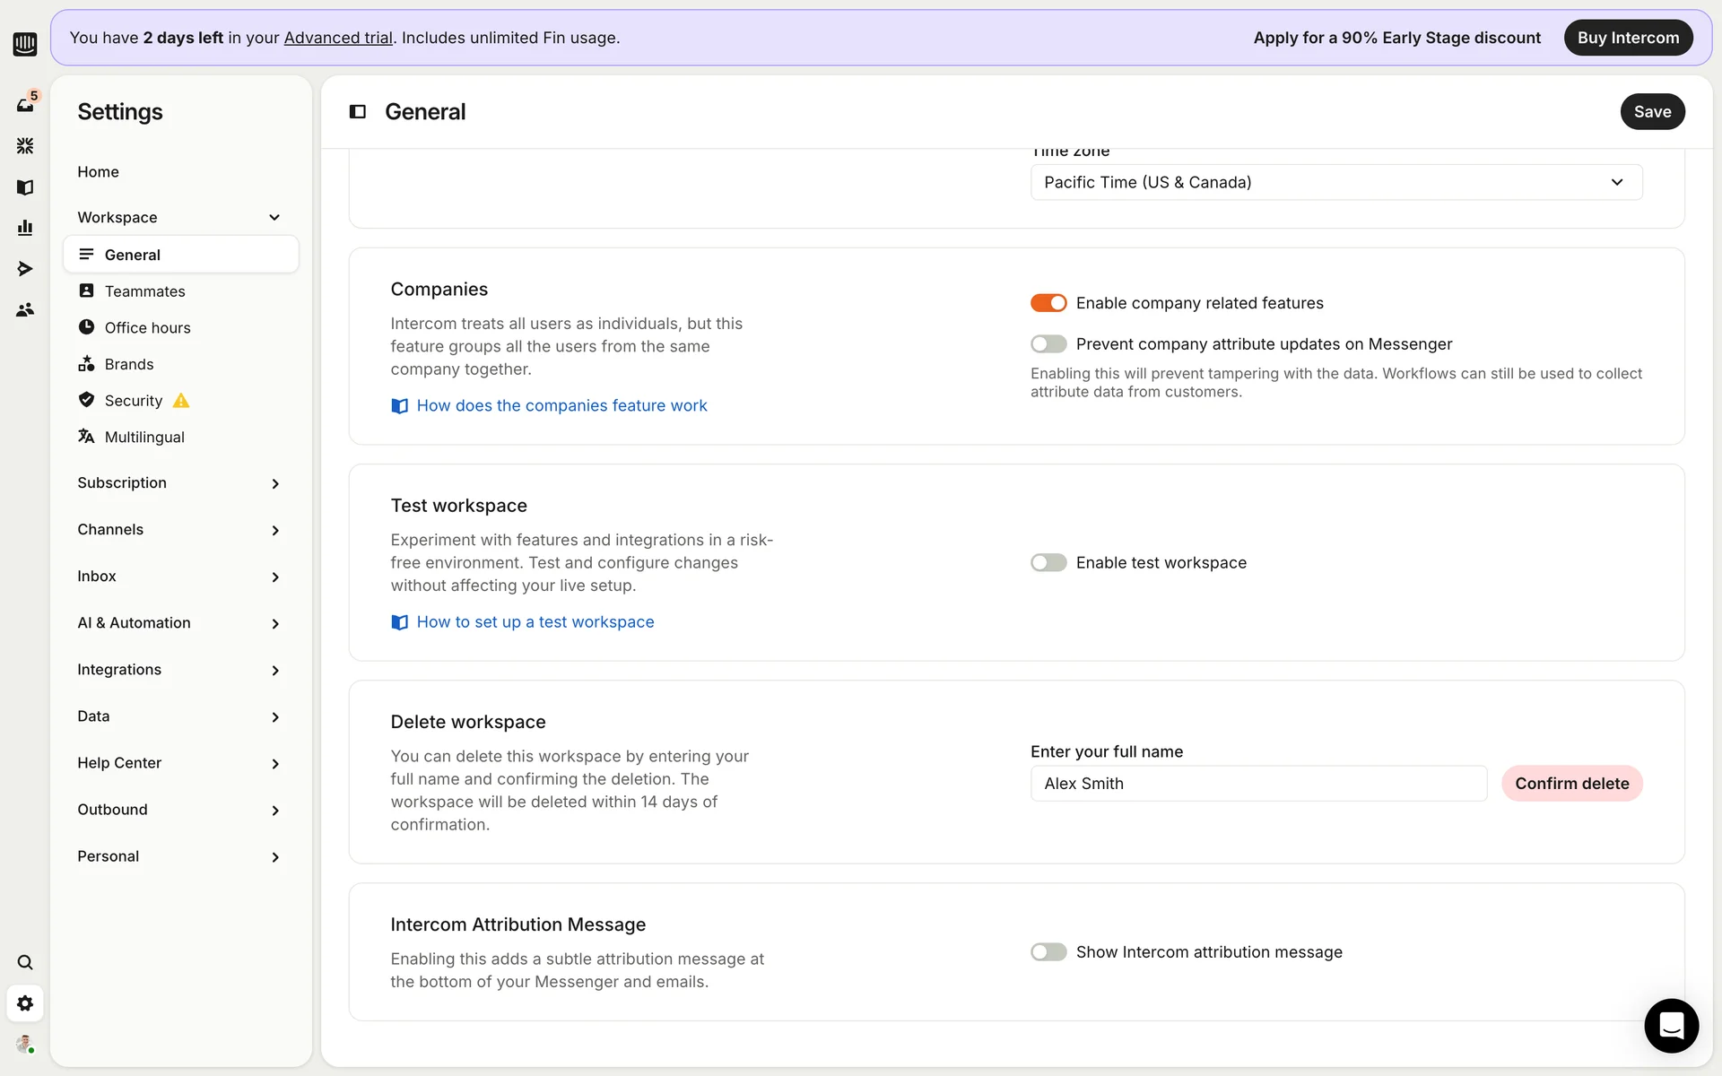
Task: Click the full name input field
Action: coord(1257,784)
